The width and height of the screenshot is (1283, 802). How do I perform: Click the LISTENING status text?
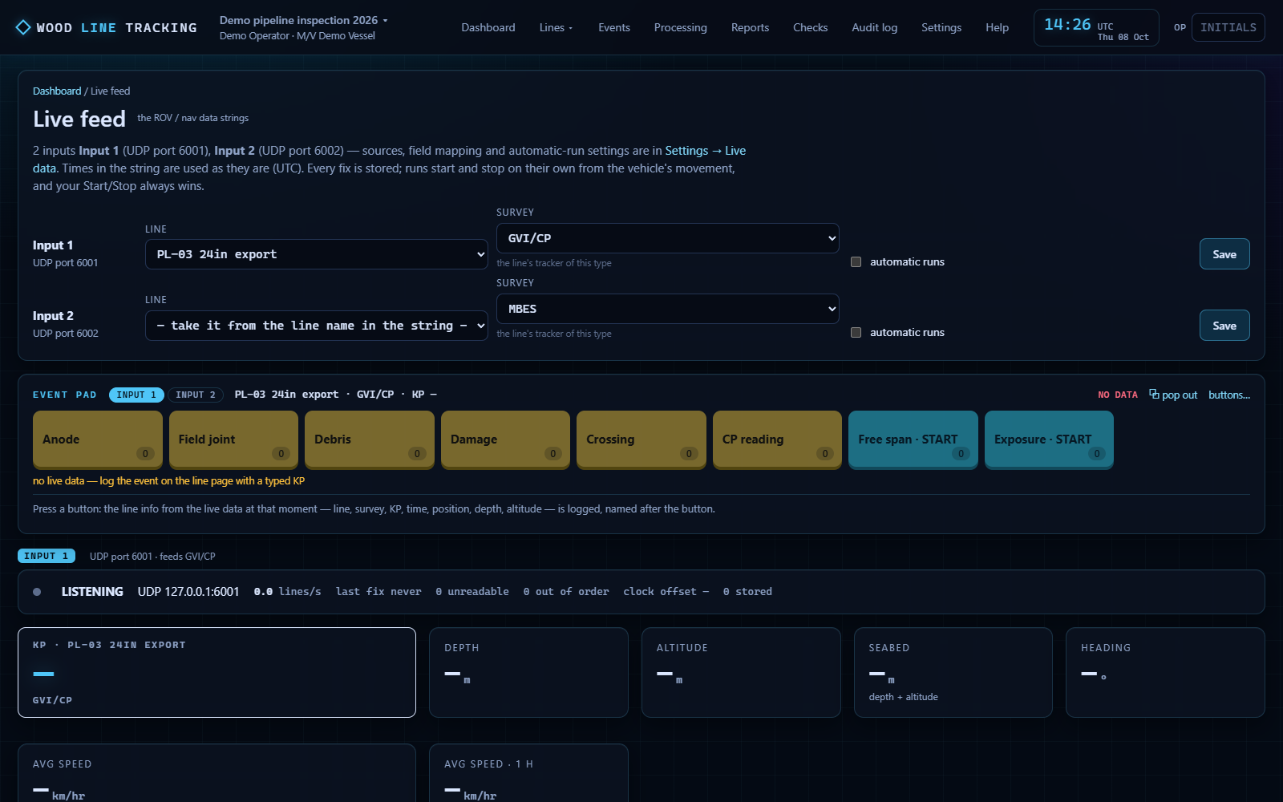(92, 592)
